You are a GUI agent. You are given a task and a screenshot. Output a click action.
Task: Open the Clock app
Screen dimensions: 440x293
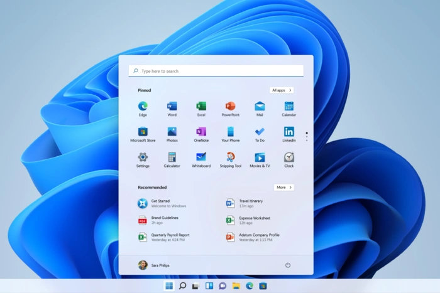289,160
